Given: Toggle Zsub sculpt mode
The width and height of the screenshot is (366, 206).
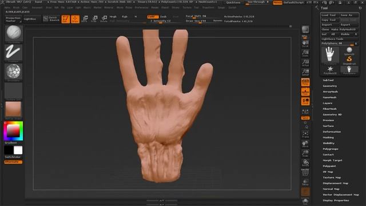Looking at the screenshot, I should coord(164,17).
